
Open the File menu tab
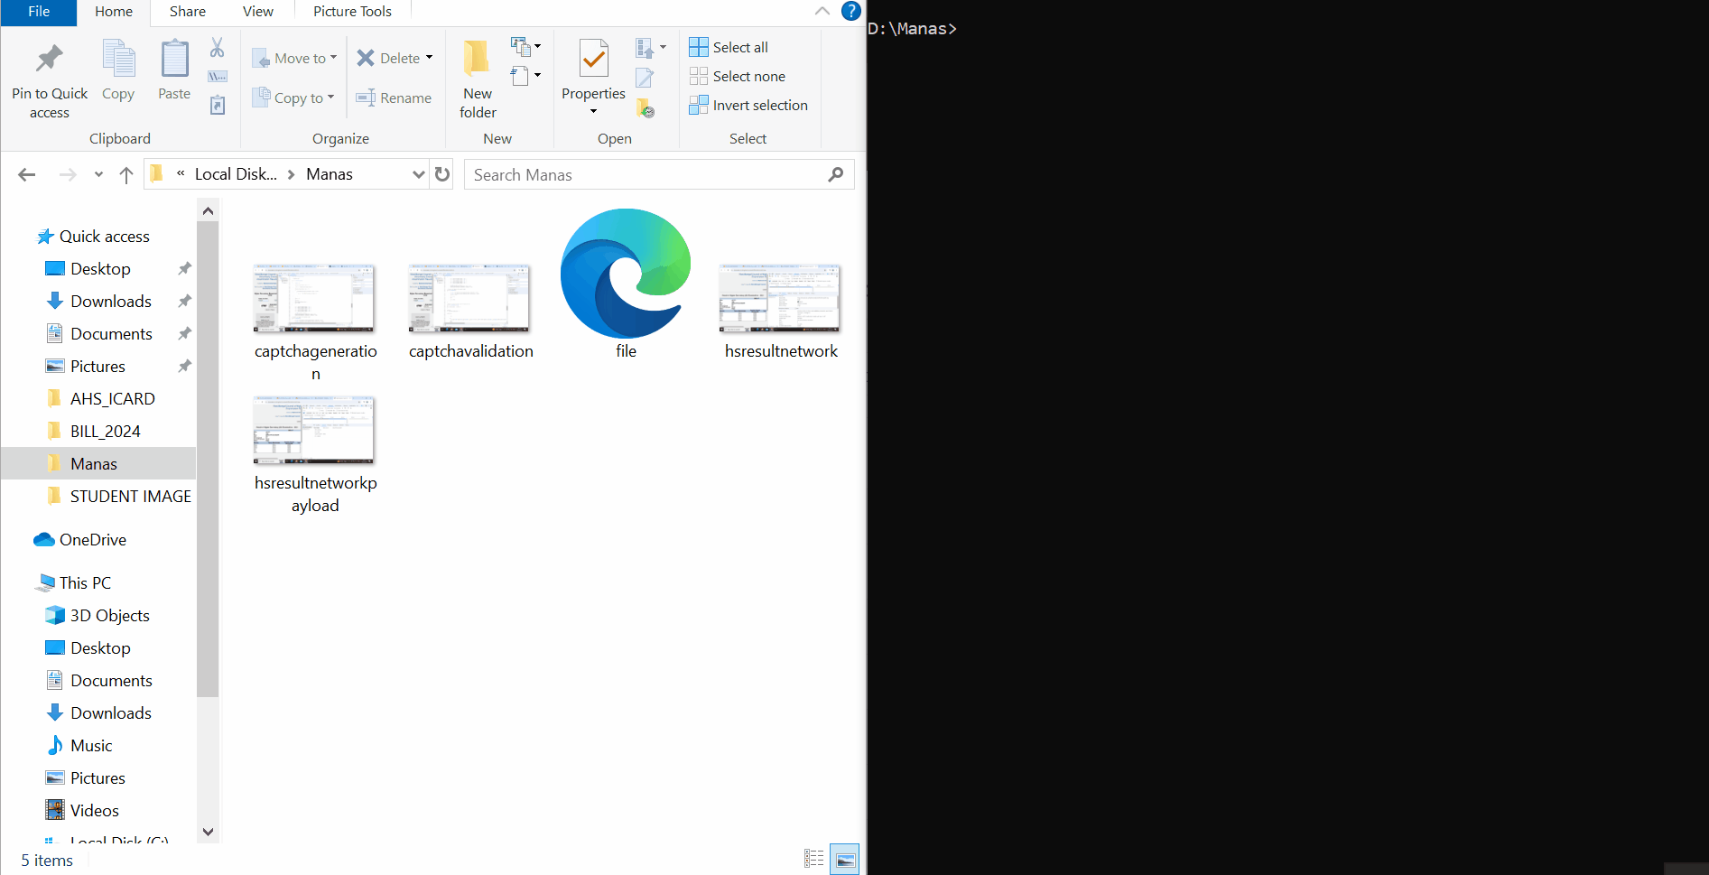pyautogui.click(x=39, y=12)
